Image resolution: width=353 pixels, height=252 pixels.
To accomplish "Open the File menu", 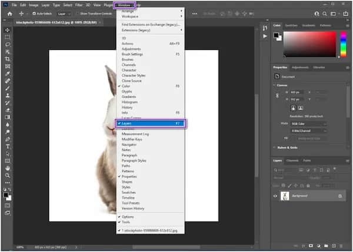I will 14,5.
